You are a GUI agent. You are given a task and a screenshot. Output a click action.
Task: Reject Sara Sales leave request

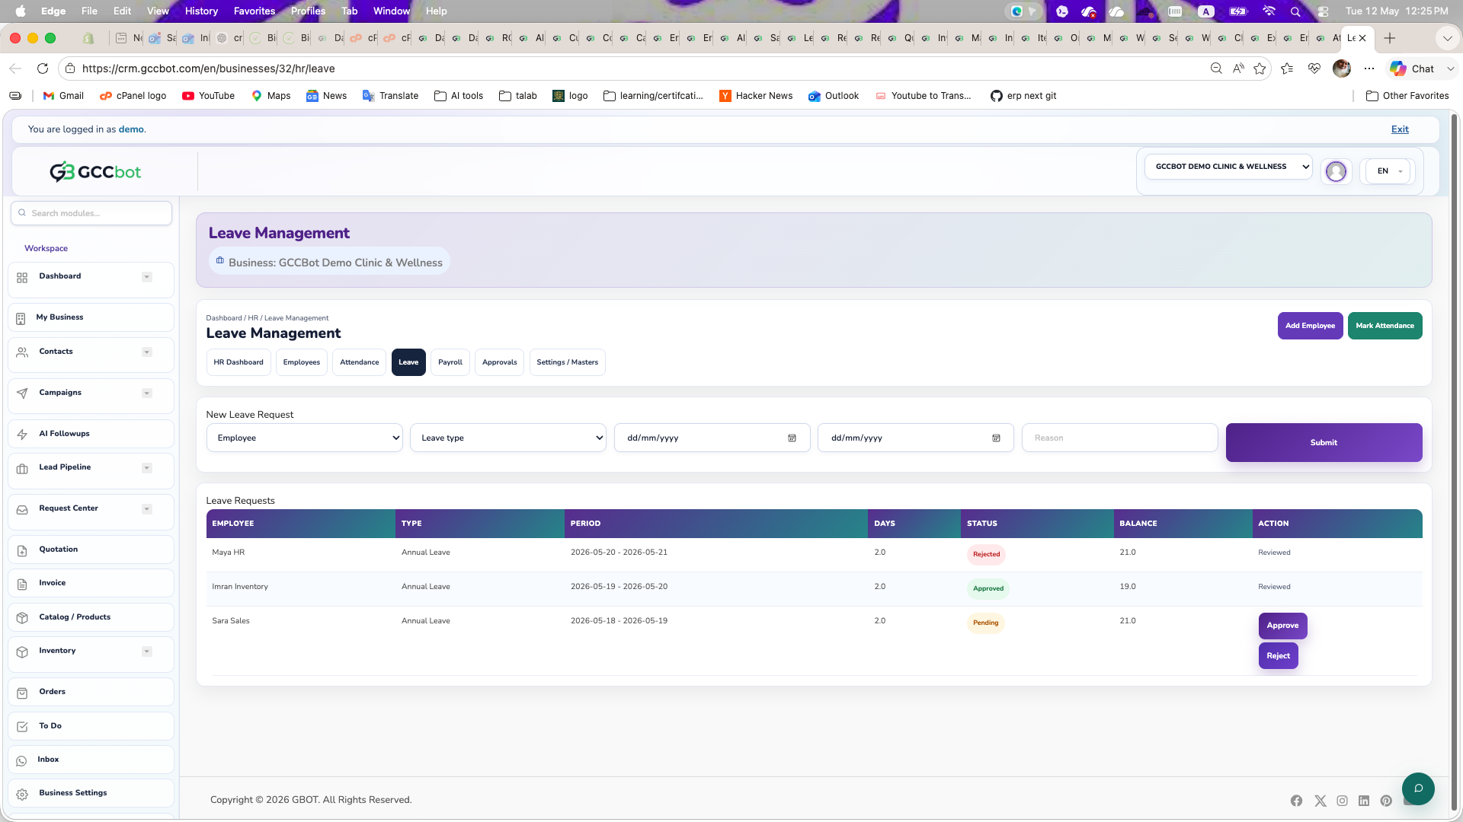pyautogui.click(x=1279, y=656)
